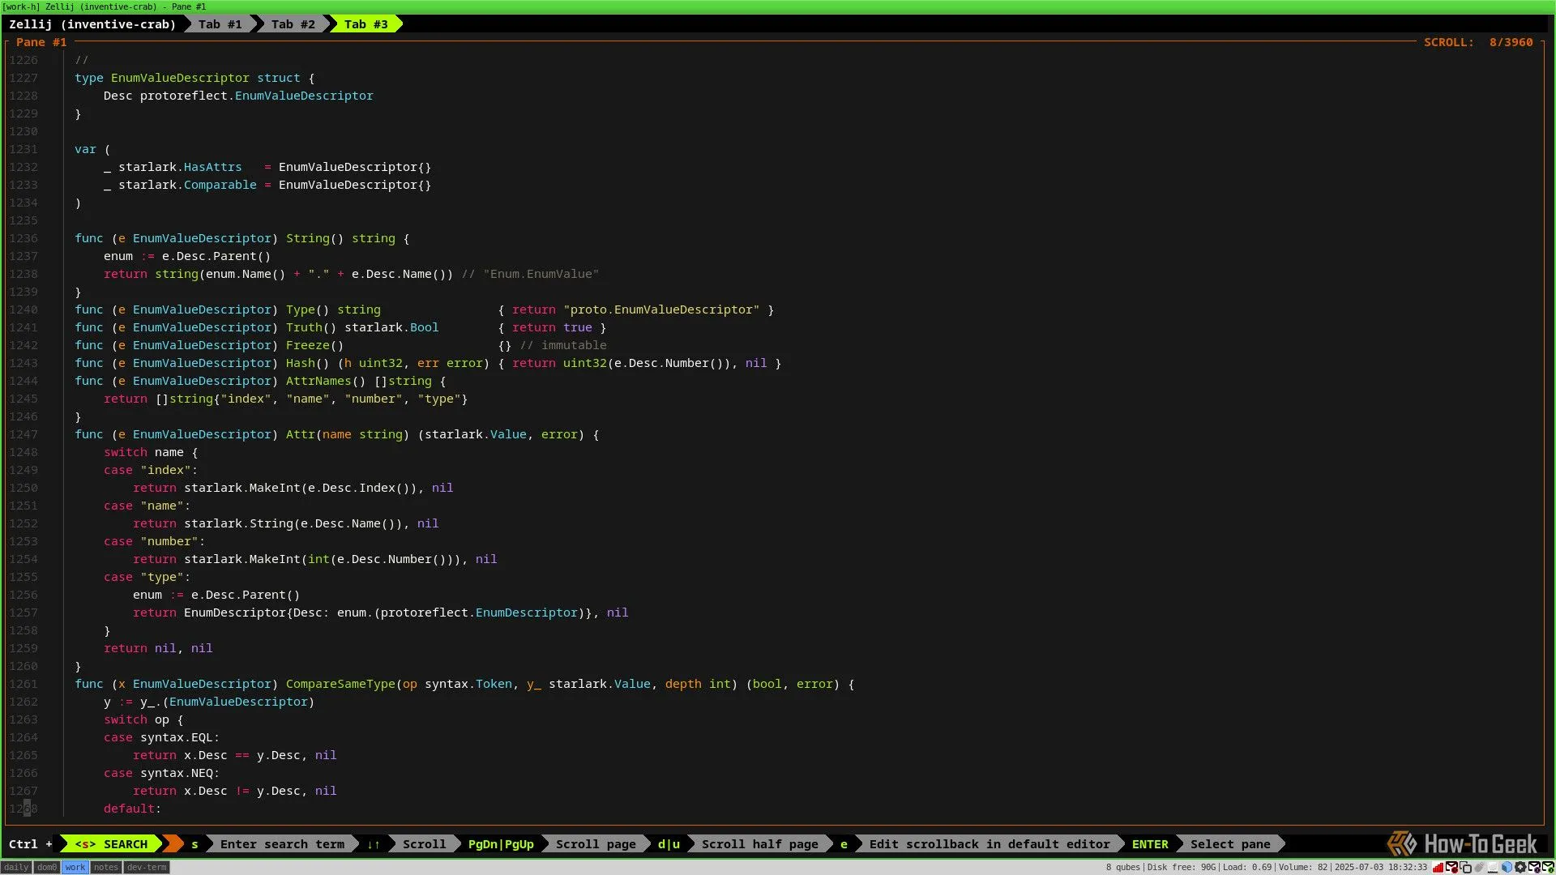Click 'starlark.String(e.Desc.Name())' call
Viewport: 1556px width, 875px height.
click(x=293, y=523)
